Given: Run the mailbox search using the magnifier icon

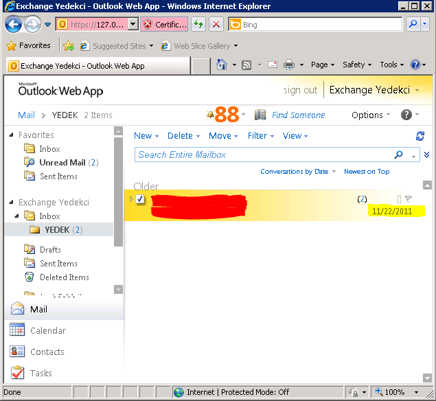Looking at the screenshot, I should 398,154.
